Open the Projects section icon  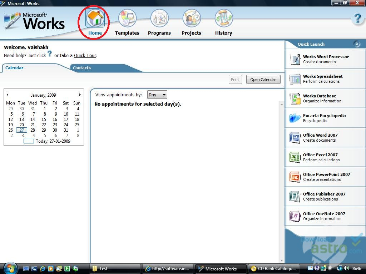[191, 19]
